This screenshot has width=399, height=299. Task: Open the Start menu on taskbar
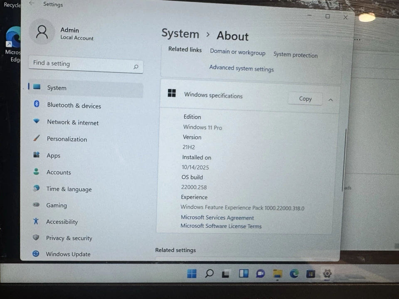click(x=192, y=273)
